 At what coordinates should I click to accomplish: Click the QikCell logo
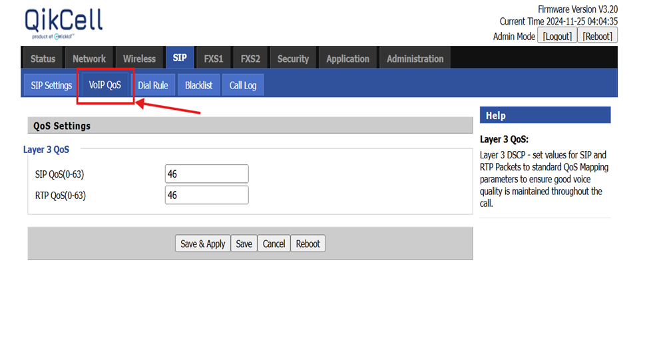click(x=63, y=24)
